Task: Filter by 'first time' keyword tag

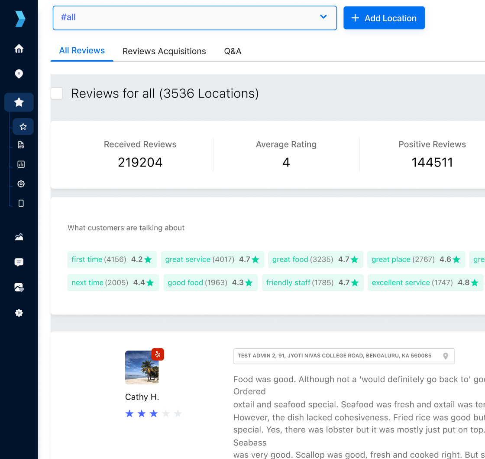Action: point(112,259)
